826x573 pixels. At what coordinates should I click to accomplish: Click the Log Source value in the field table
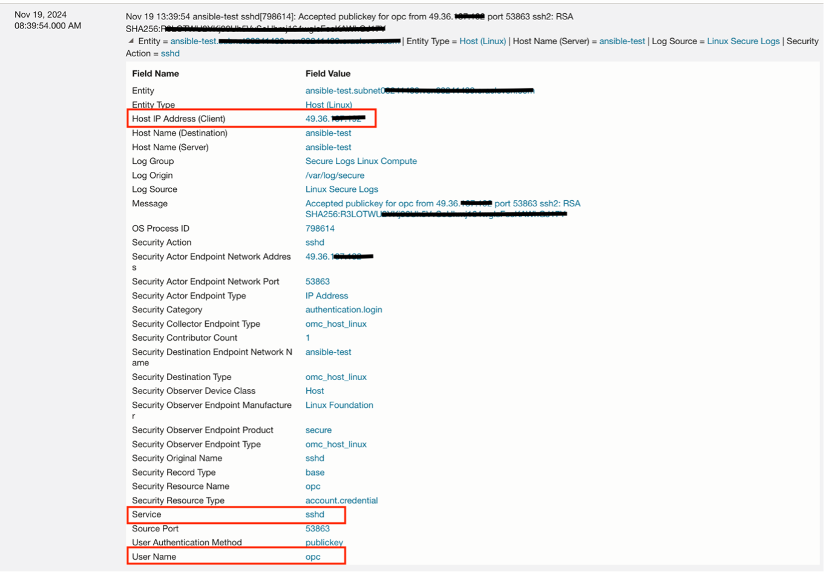341,189
